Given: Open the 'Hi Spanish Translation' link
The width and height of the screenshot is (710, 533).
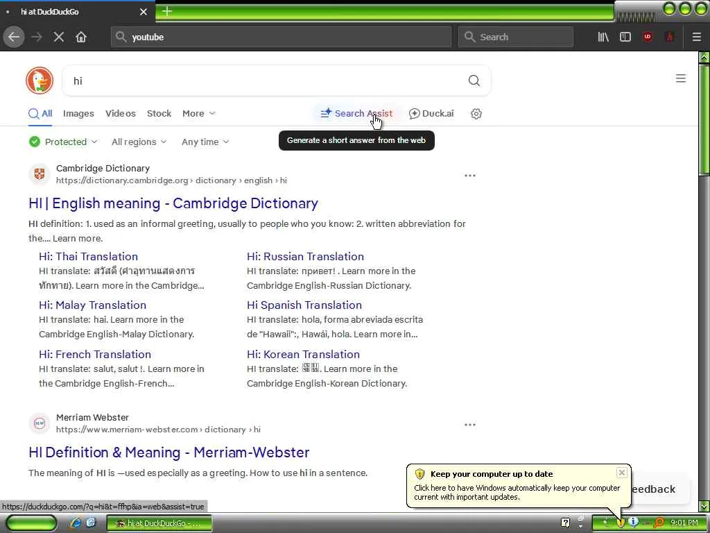Looking at the screenshot, I should click(x=304, y=305).
